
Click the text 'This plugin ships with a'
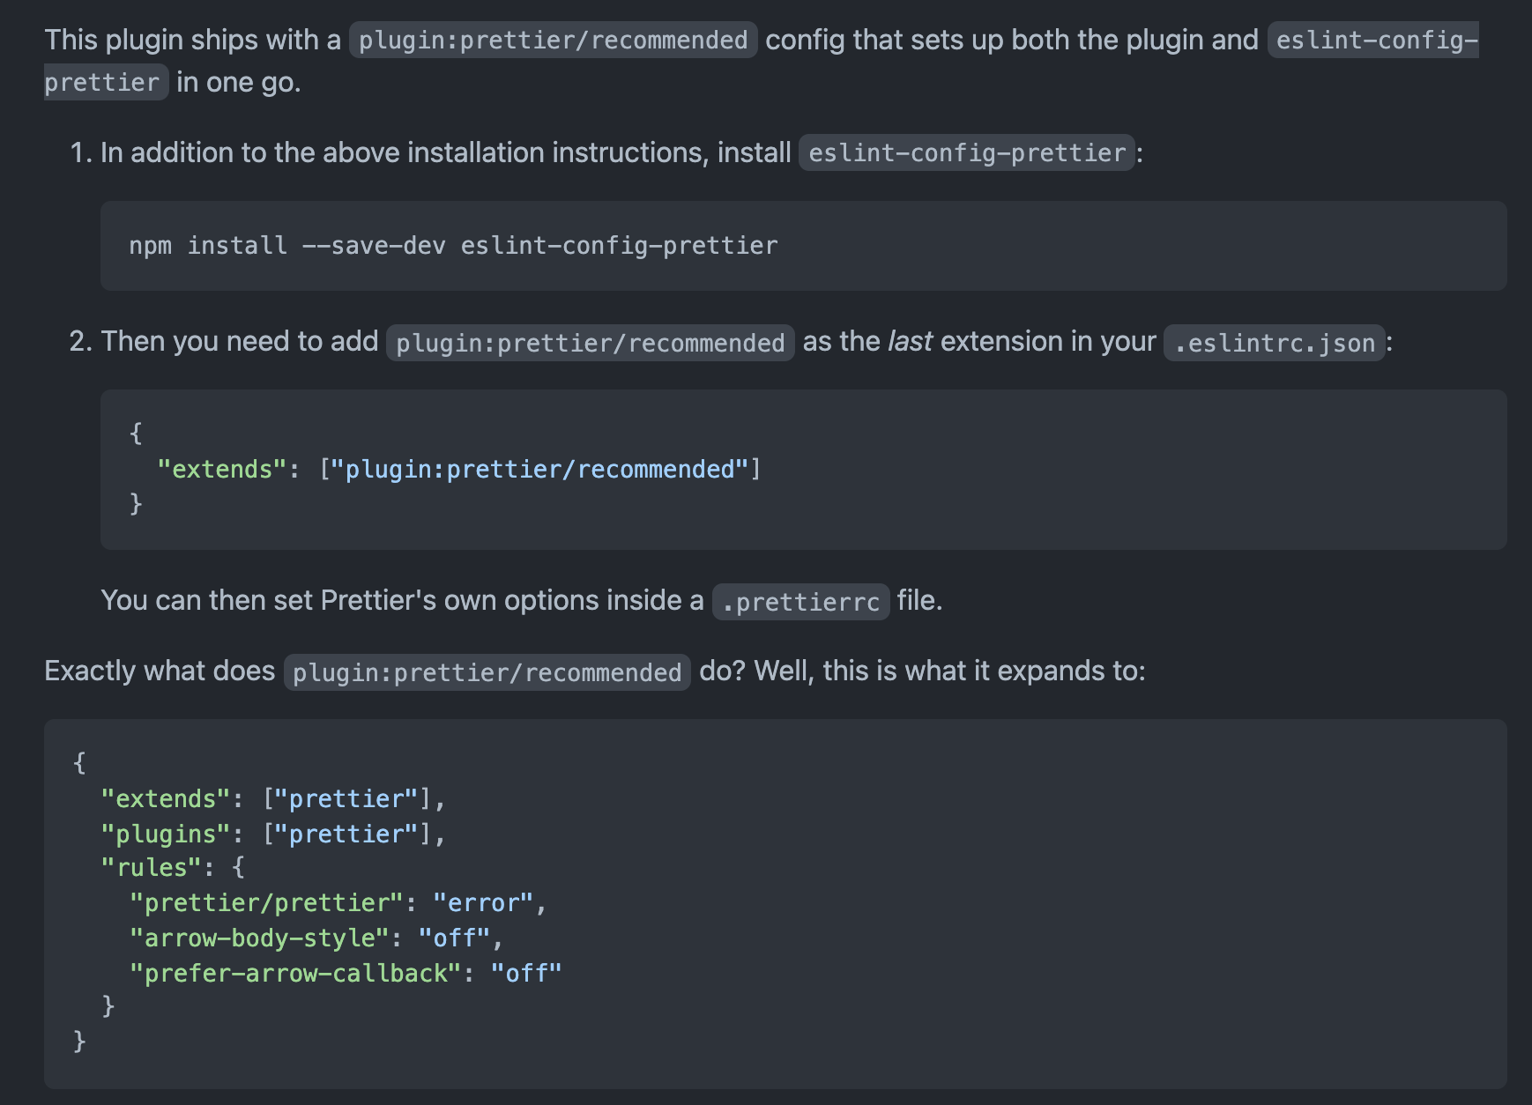pyautogui.click(x=192, y=40)
